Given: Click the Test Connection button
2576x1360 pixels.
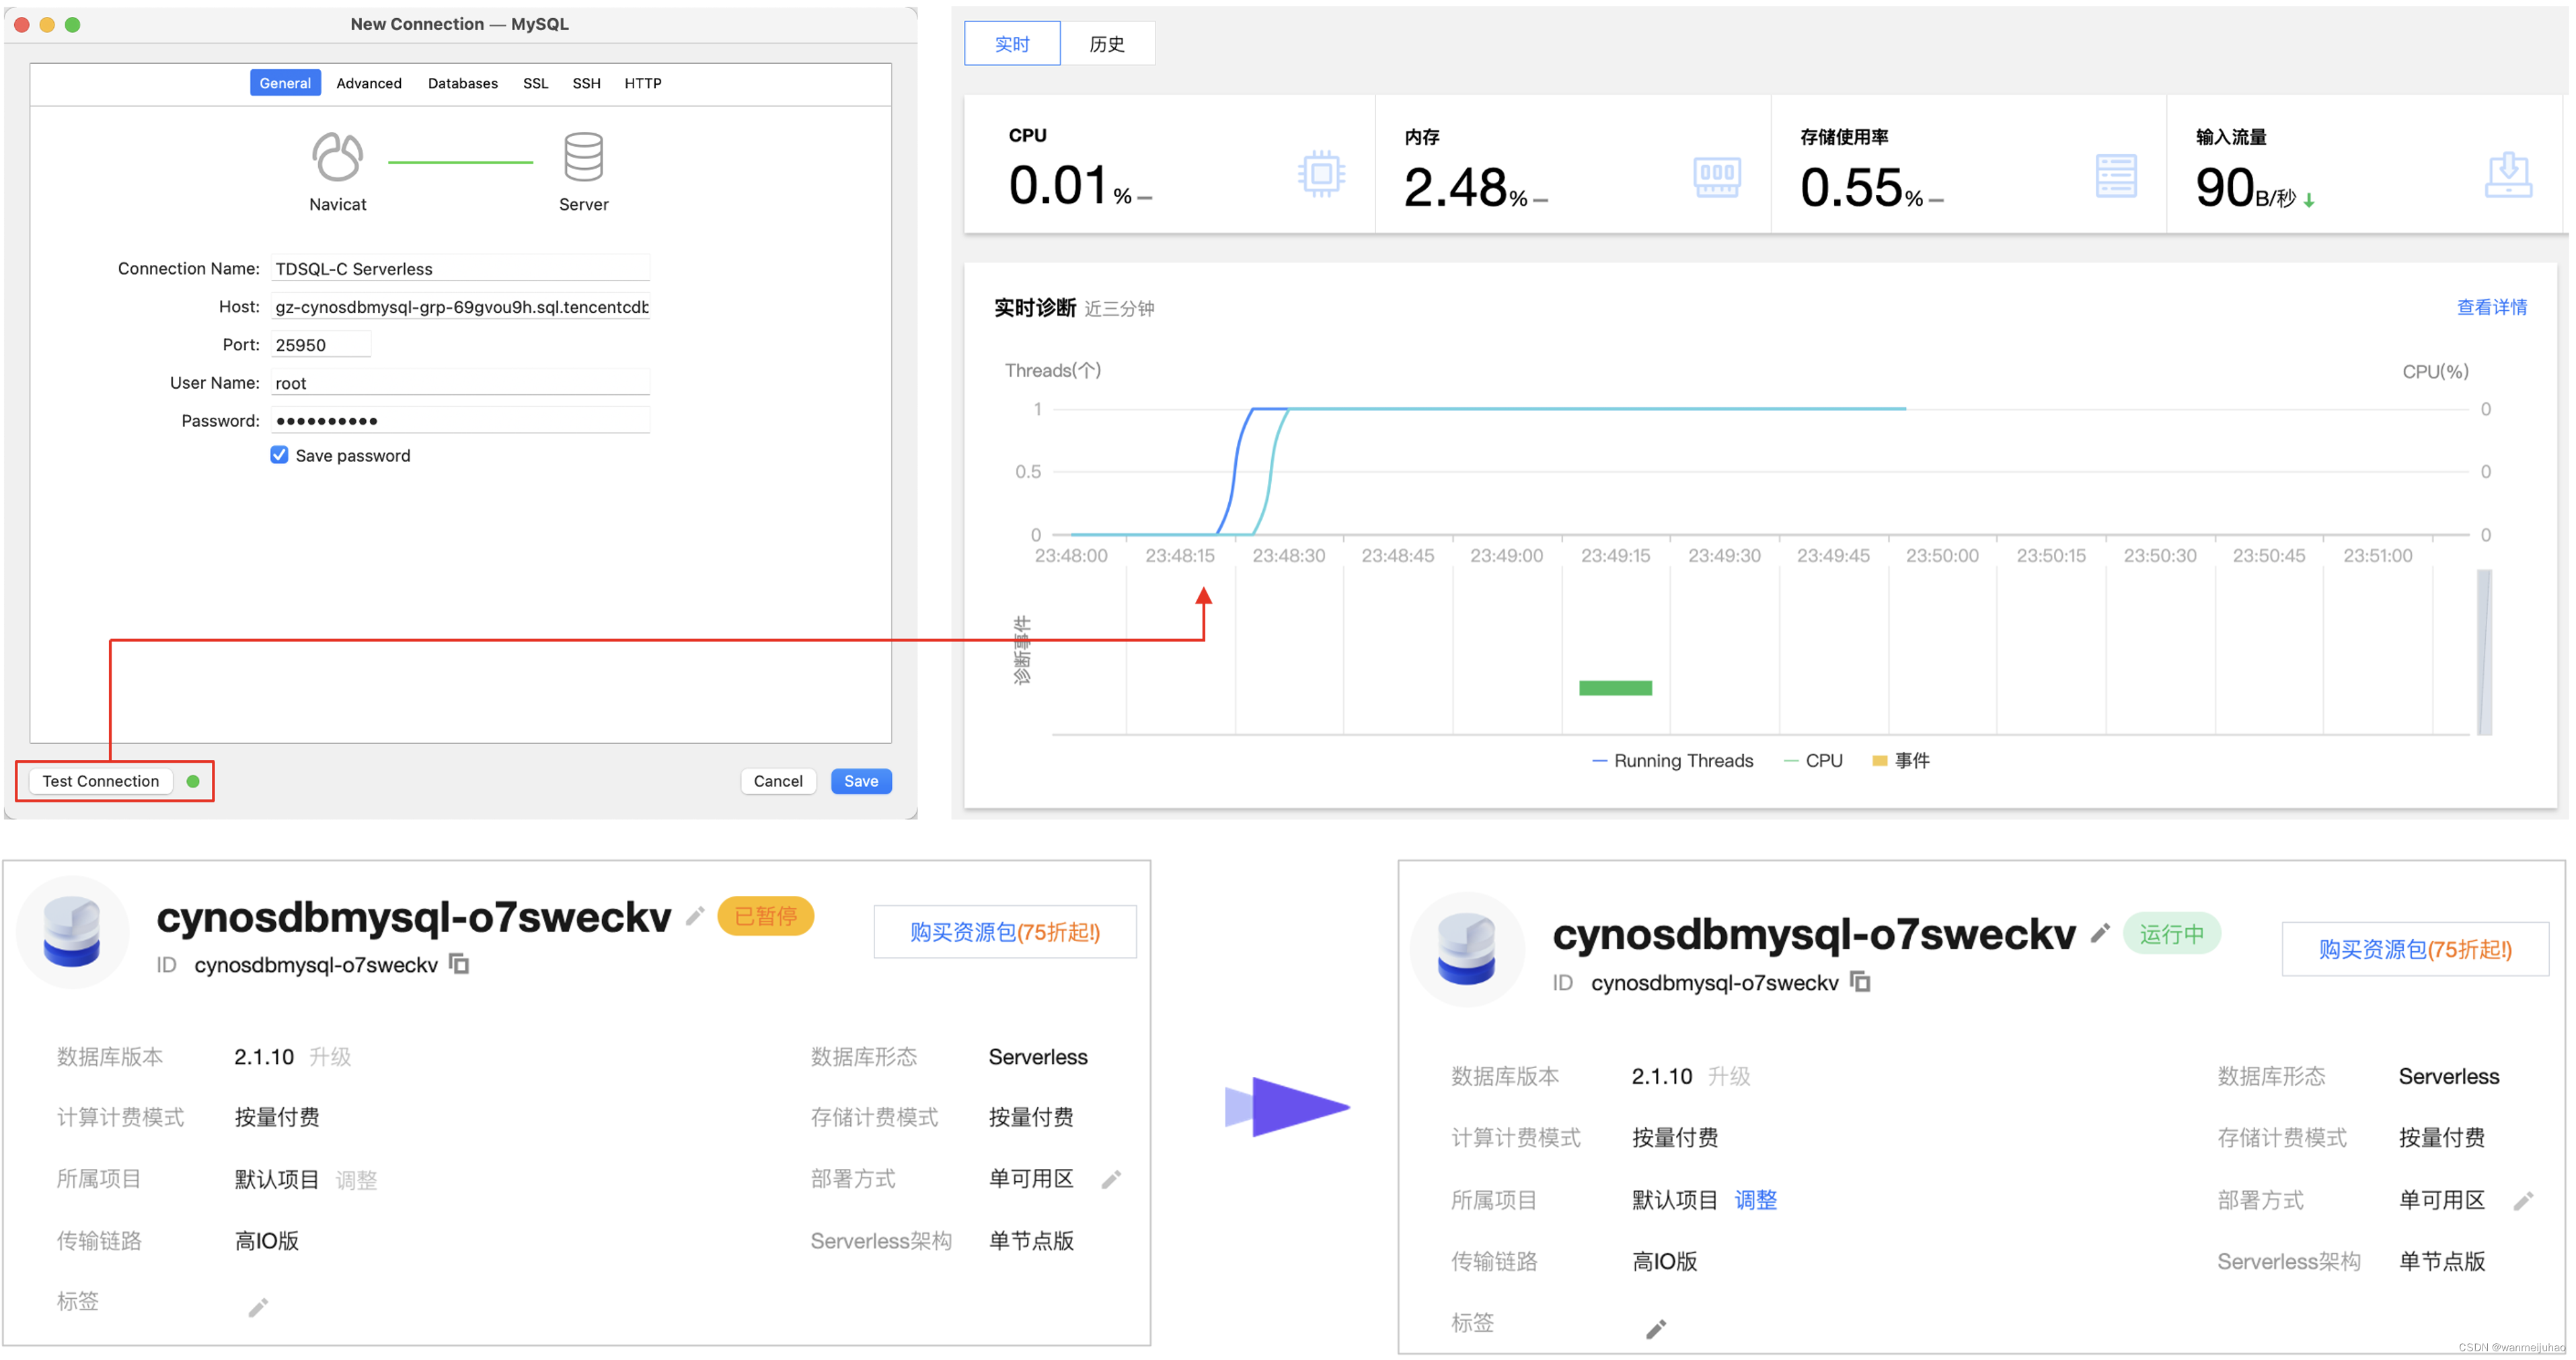Looking at the screenshot, I should click(x=101, y=781).
